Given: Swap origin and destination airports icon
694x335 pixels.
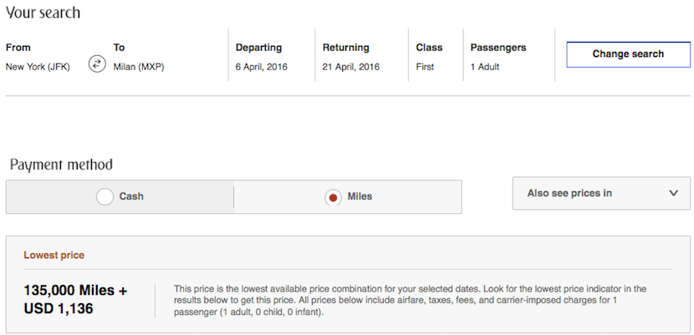Looking at the screenshot, I should coord(97,64).
